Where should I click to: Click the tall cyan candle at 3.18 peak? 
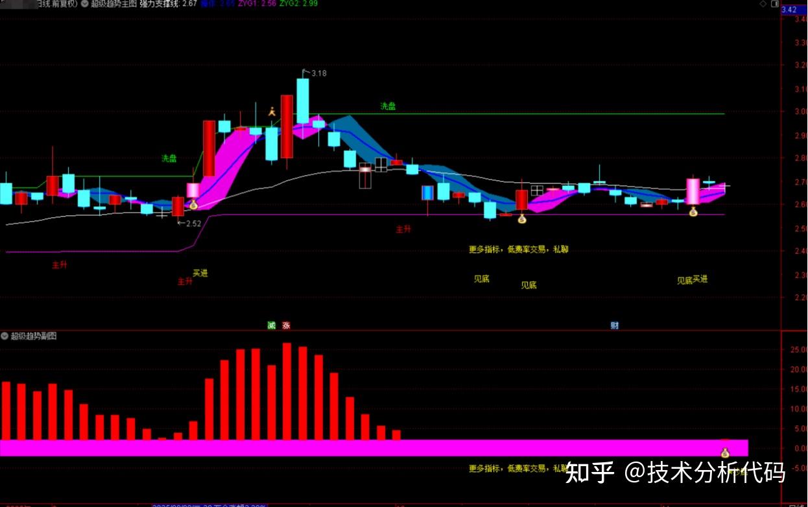coord(303,100)
